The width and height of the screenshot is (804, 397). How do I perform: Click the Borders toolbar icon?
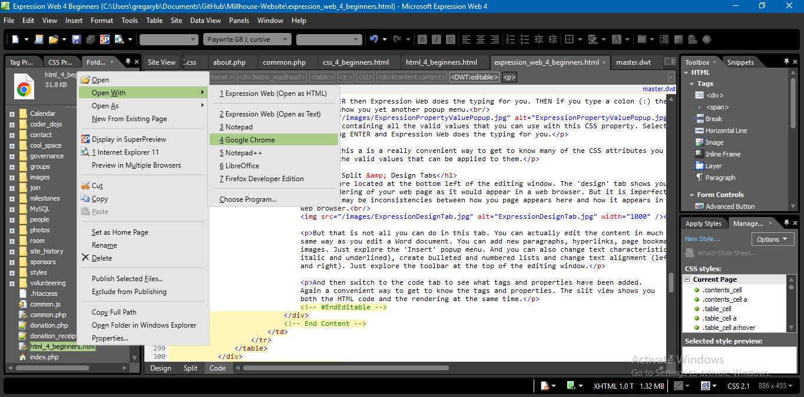[569, 39]
